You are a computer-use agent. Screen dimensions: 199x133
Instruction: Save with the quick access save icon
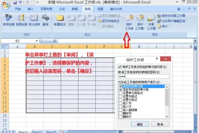pos(15,2)
